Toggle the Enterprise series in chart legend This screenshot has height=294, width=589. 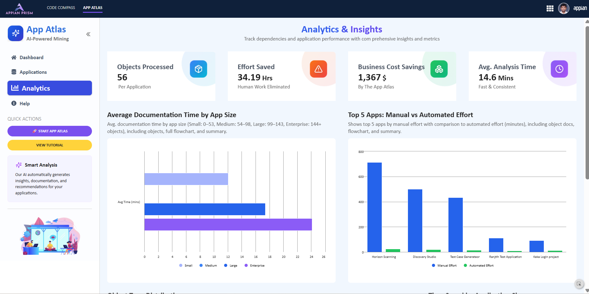(255, 266)
